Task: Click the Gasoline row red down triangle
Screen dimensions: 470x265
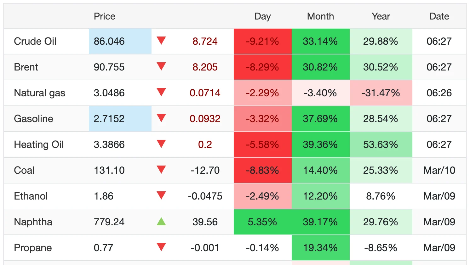Action: (161, 118)
